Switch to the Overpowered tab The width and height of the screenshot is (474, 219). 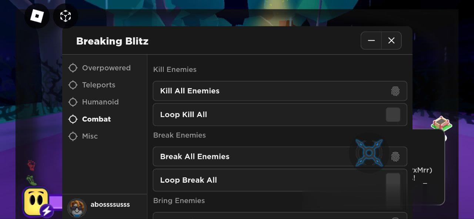click(x=106, y=68)
